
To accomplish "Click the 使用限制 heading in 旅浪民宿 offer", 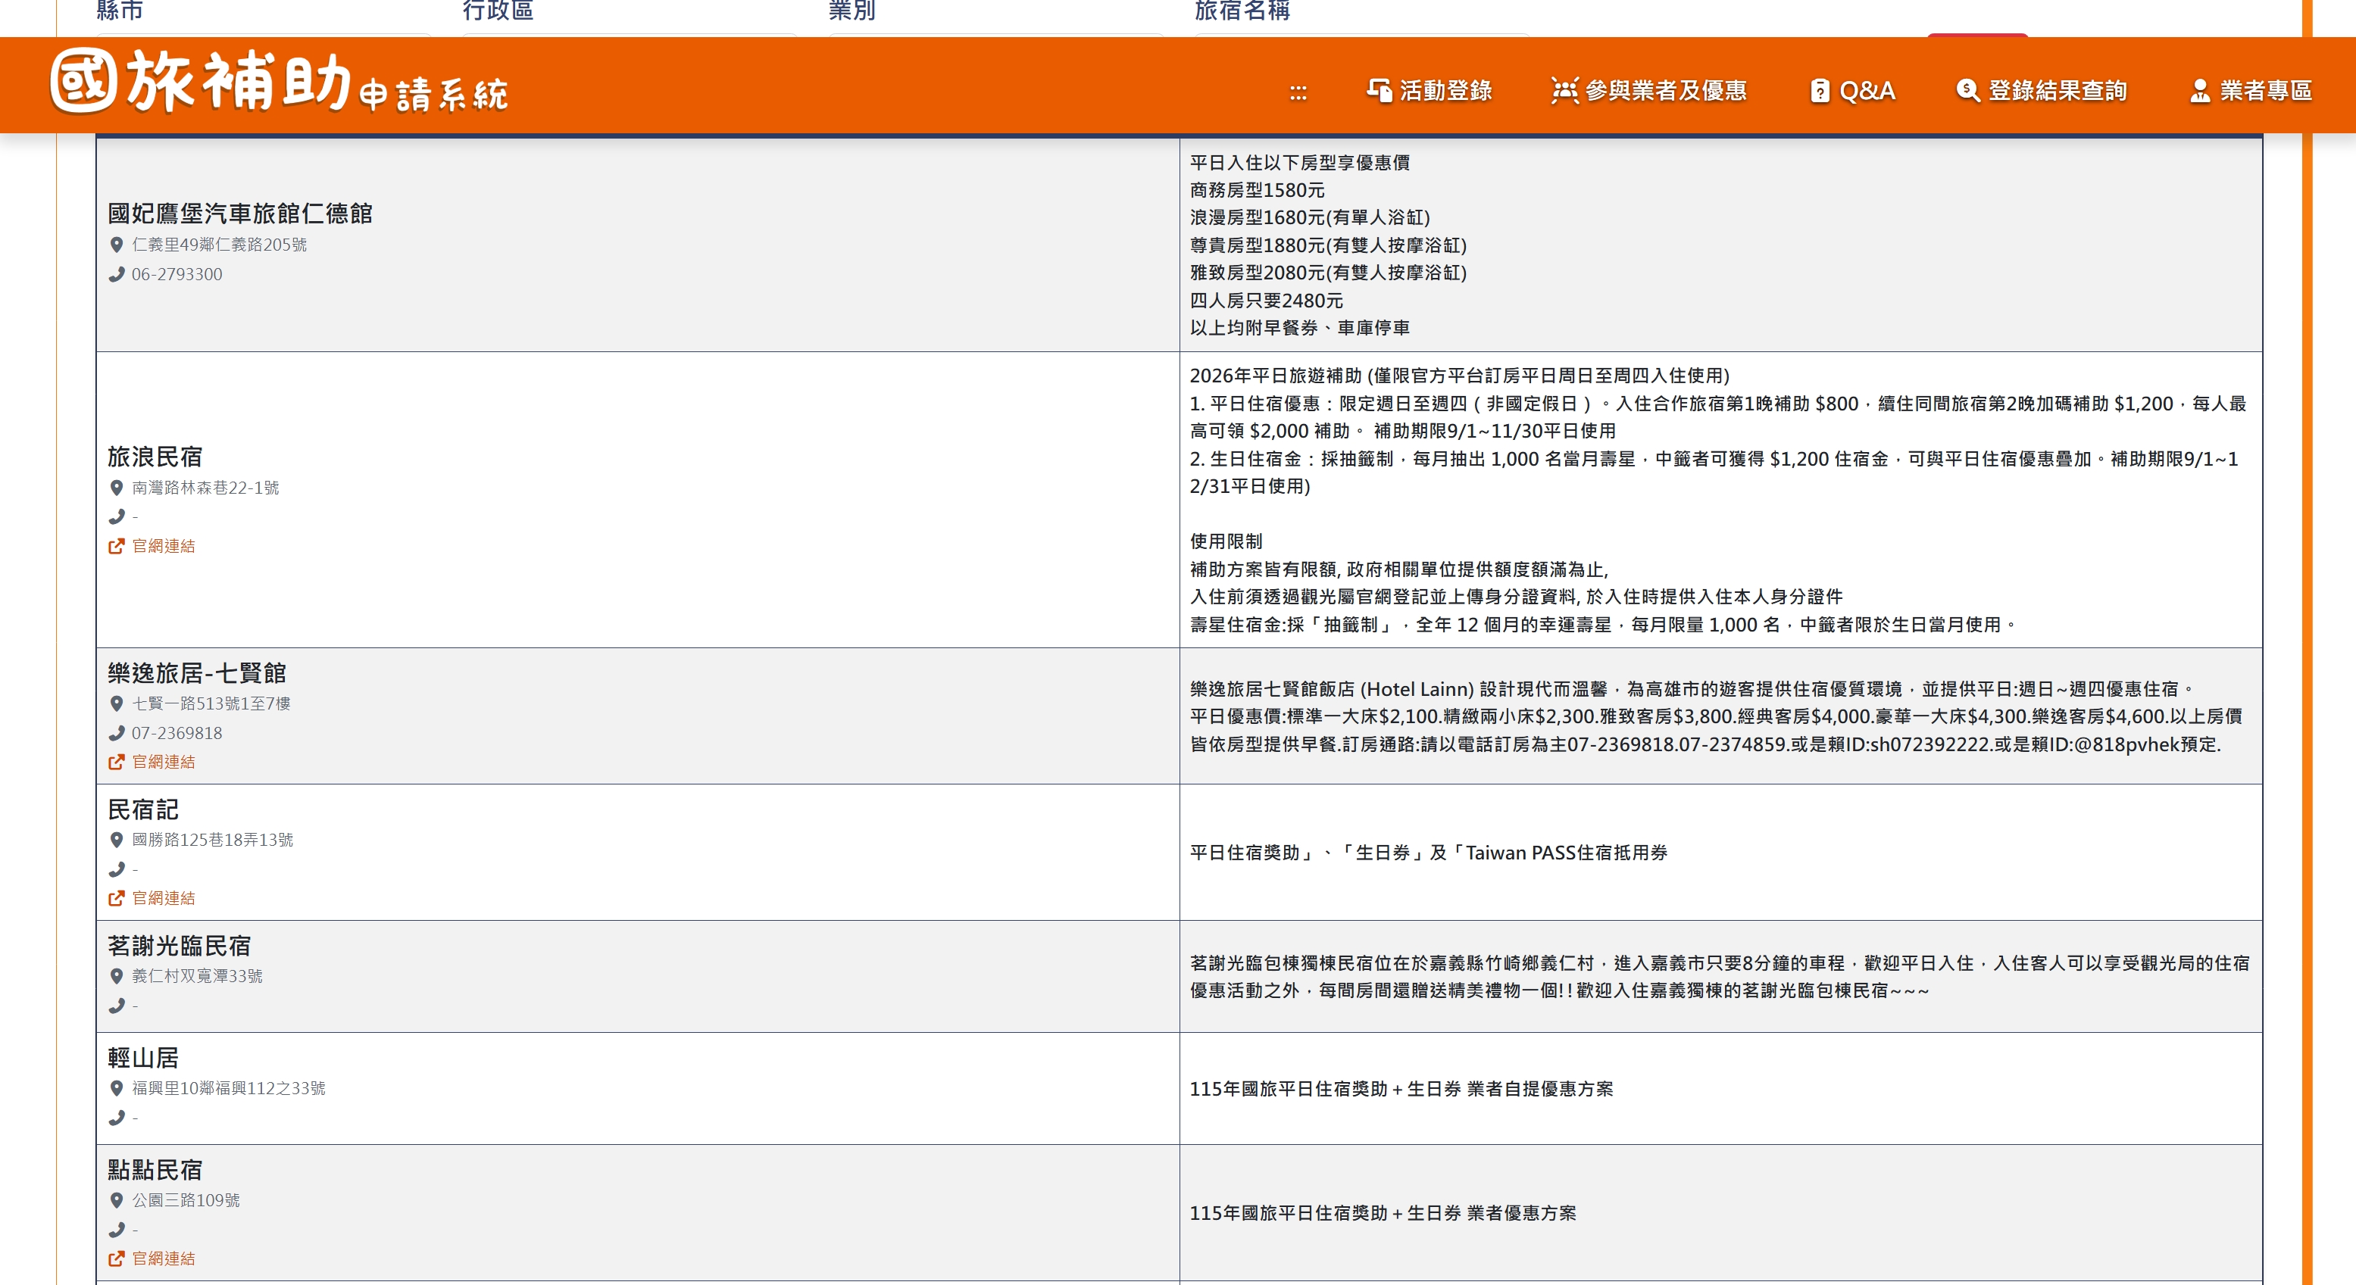I will pos(1226,541).
